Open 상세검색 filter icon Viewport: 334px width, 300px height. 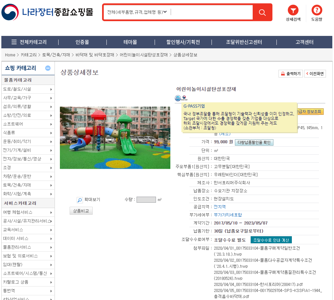293,13
